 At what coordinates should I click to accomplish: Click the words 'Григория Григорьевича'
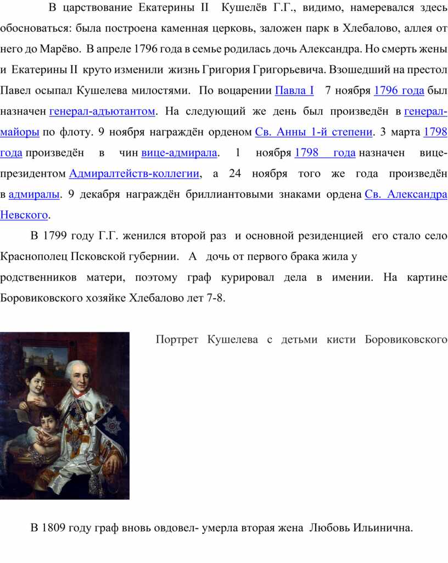(x=264, y=70)
